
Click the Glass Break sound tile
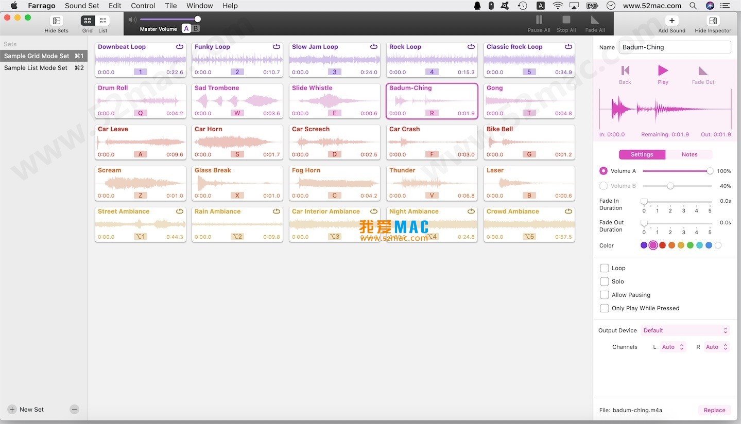point(237,184)
